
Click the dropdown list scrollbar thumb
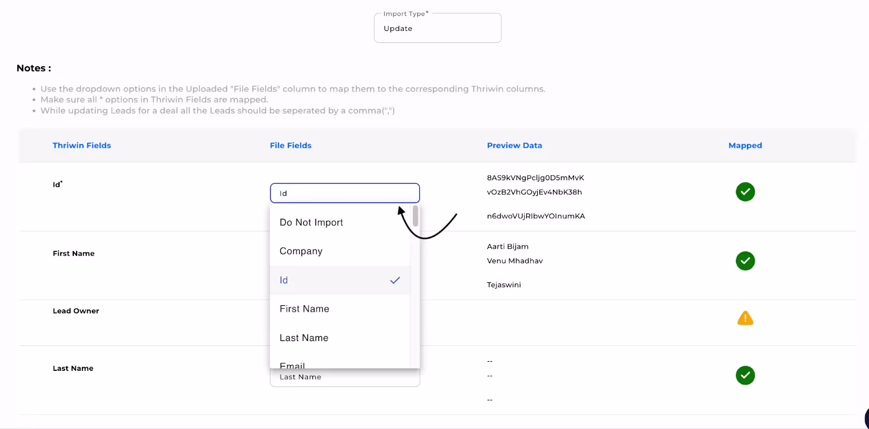415,216
